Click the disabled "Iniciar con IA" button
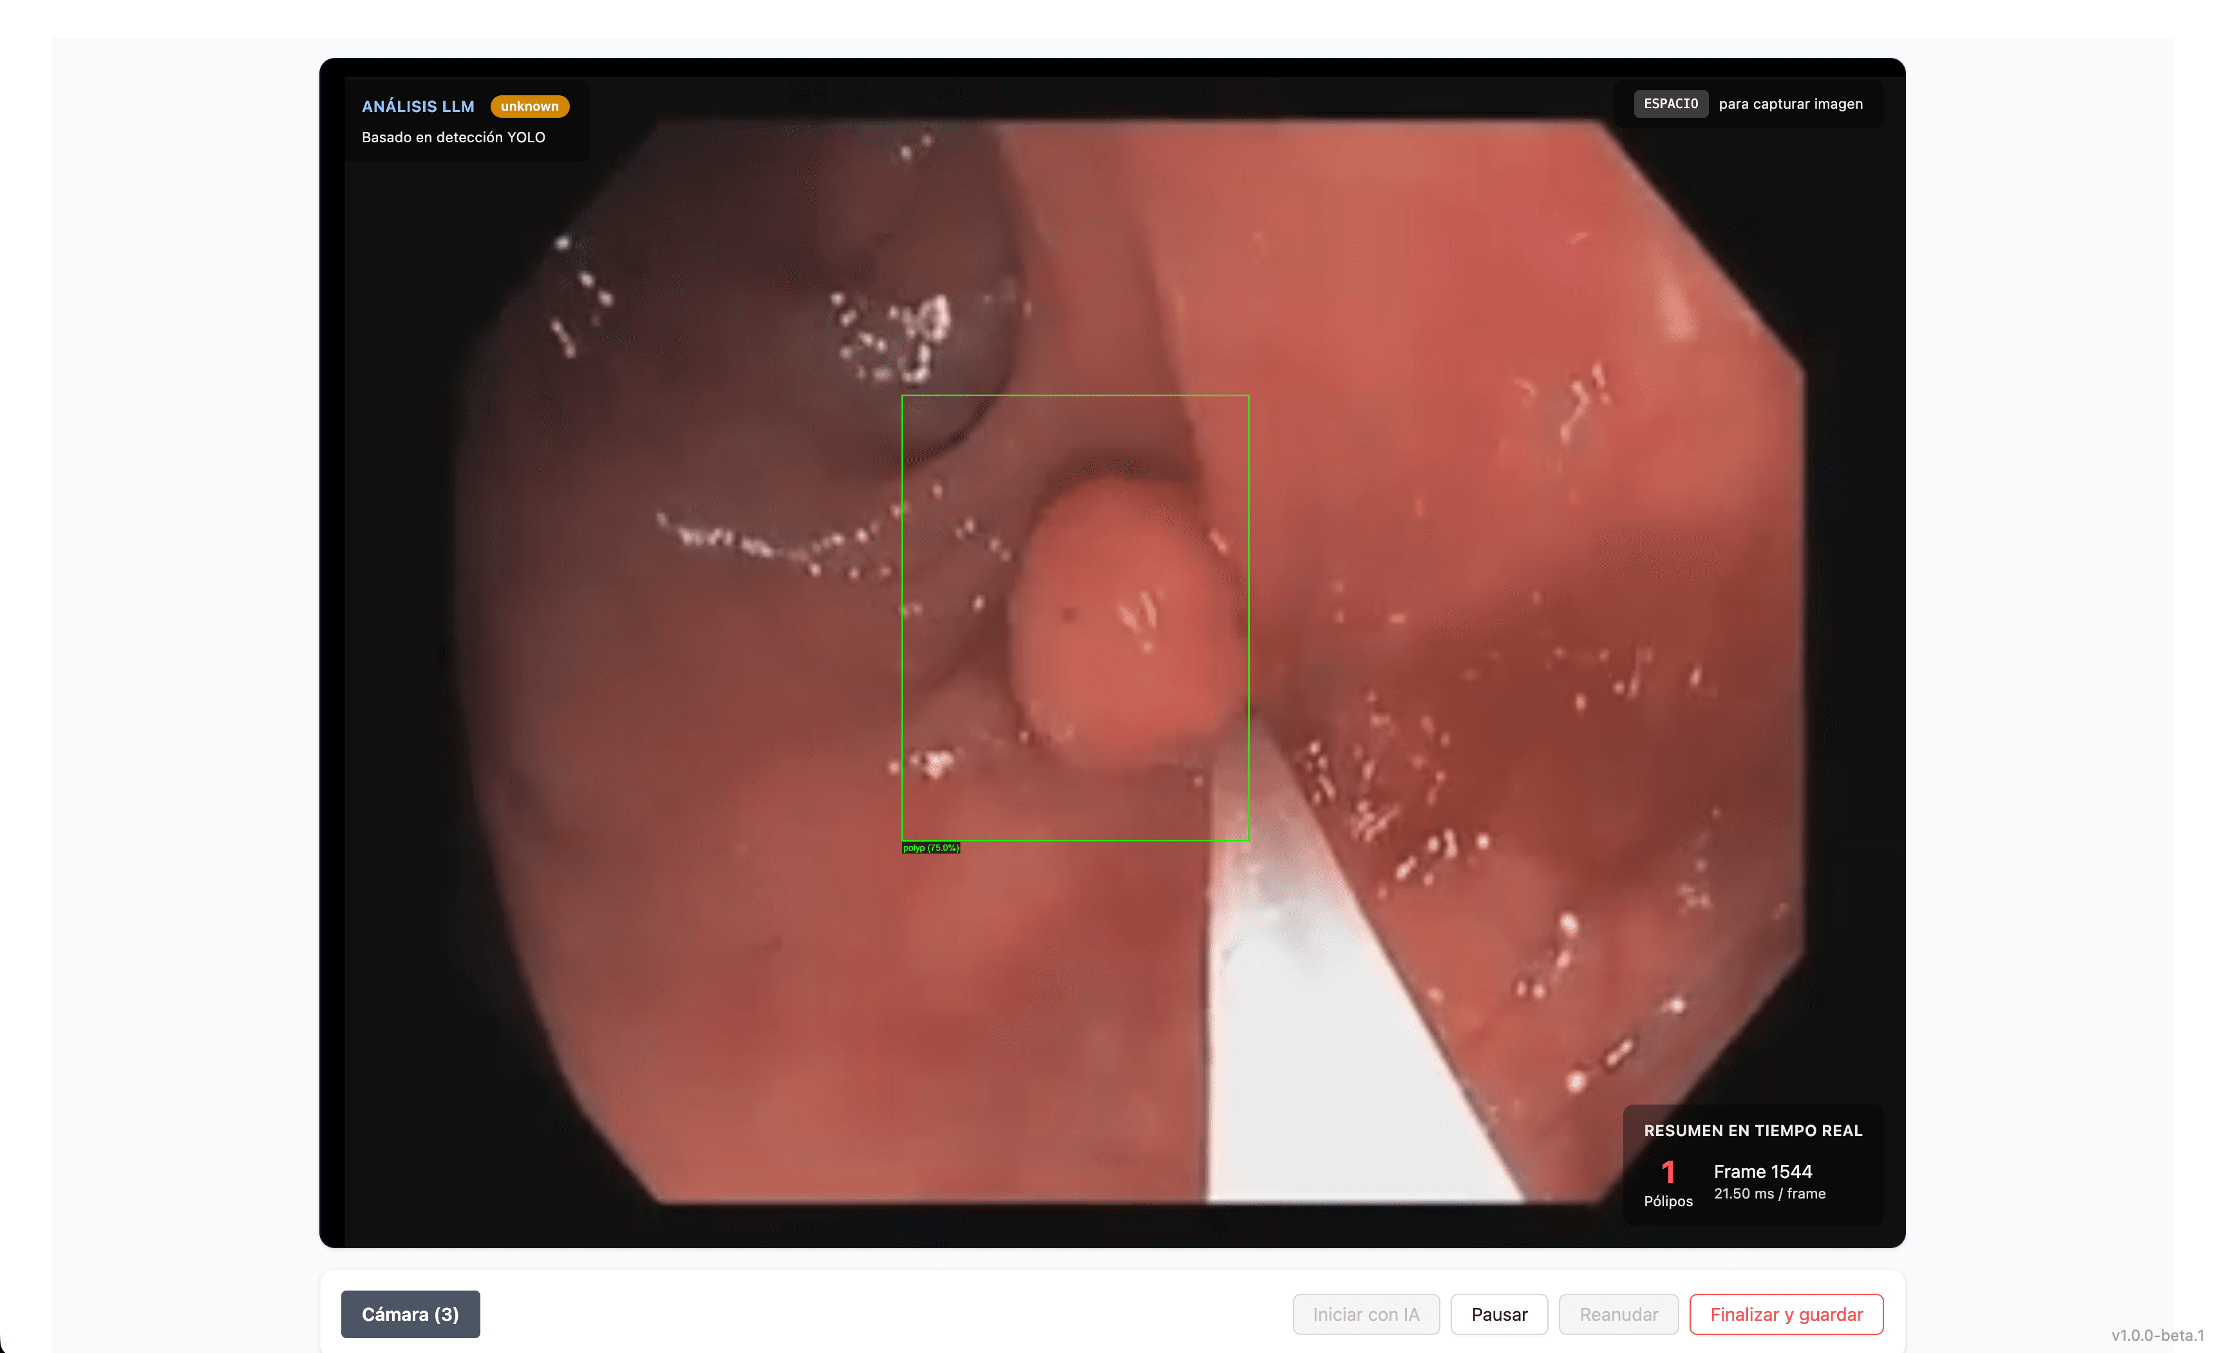 pyautogui.click(x=1366, y=1314)
